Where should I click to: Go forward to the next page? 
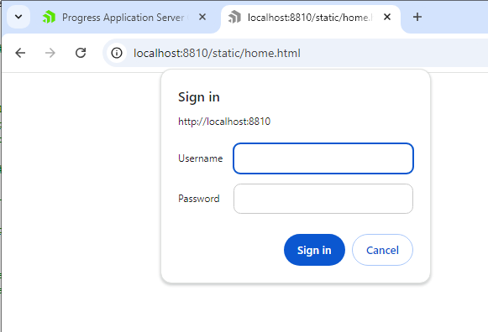(50, 53)
